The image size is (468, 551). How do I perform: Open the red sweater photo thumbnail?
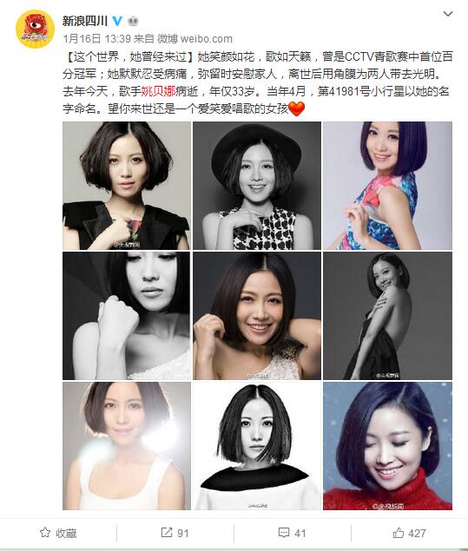[x=387, y=446]
